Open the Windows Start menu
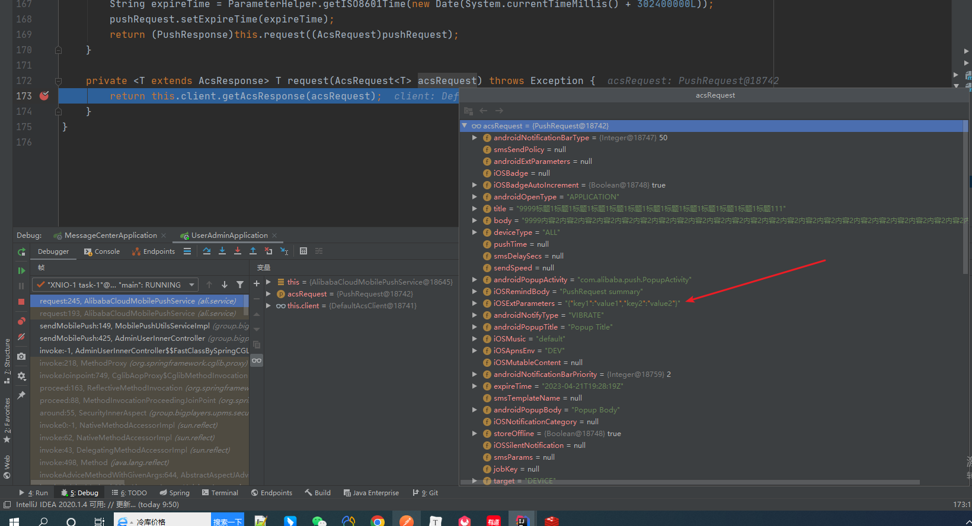The image size is (972, 526). tap(14, 521)
